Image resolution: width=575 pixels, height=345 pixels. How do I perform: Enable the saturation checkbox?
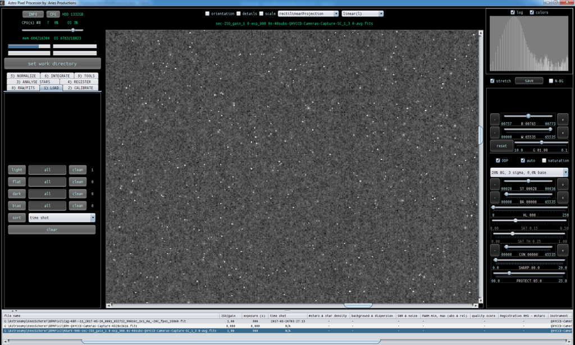tap(544, 160)
